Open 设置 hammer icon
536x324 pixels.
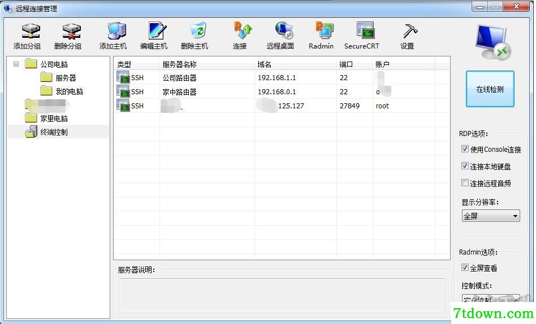[410, 30]
